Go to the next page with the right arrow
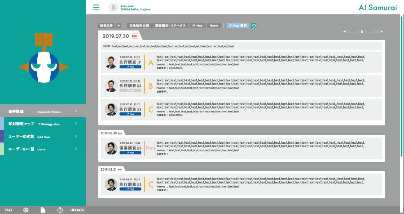 [x=382, y=32]
